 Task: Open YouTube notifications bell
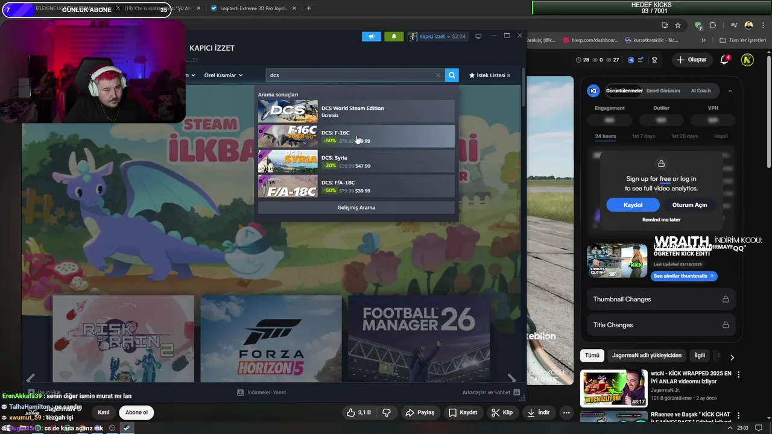click(x=724, y=60)
